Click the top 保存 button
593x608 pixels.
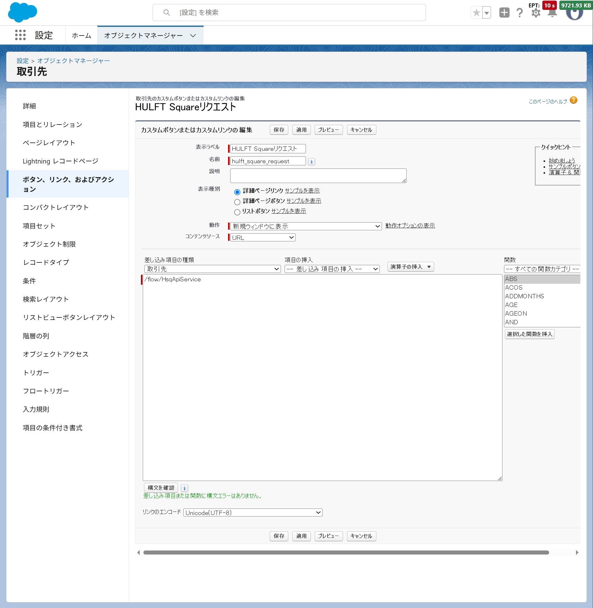tap(279, 130)
